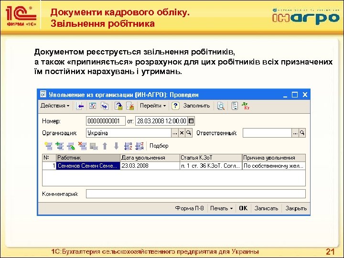
Task: Click the Закрыть button
Action: click(296, 208)
